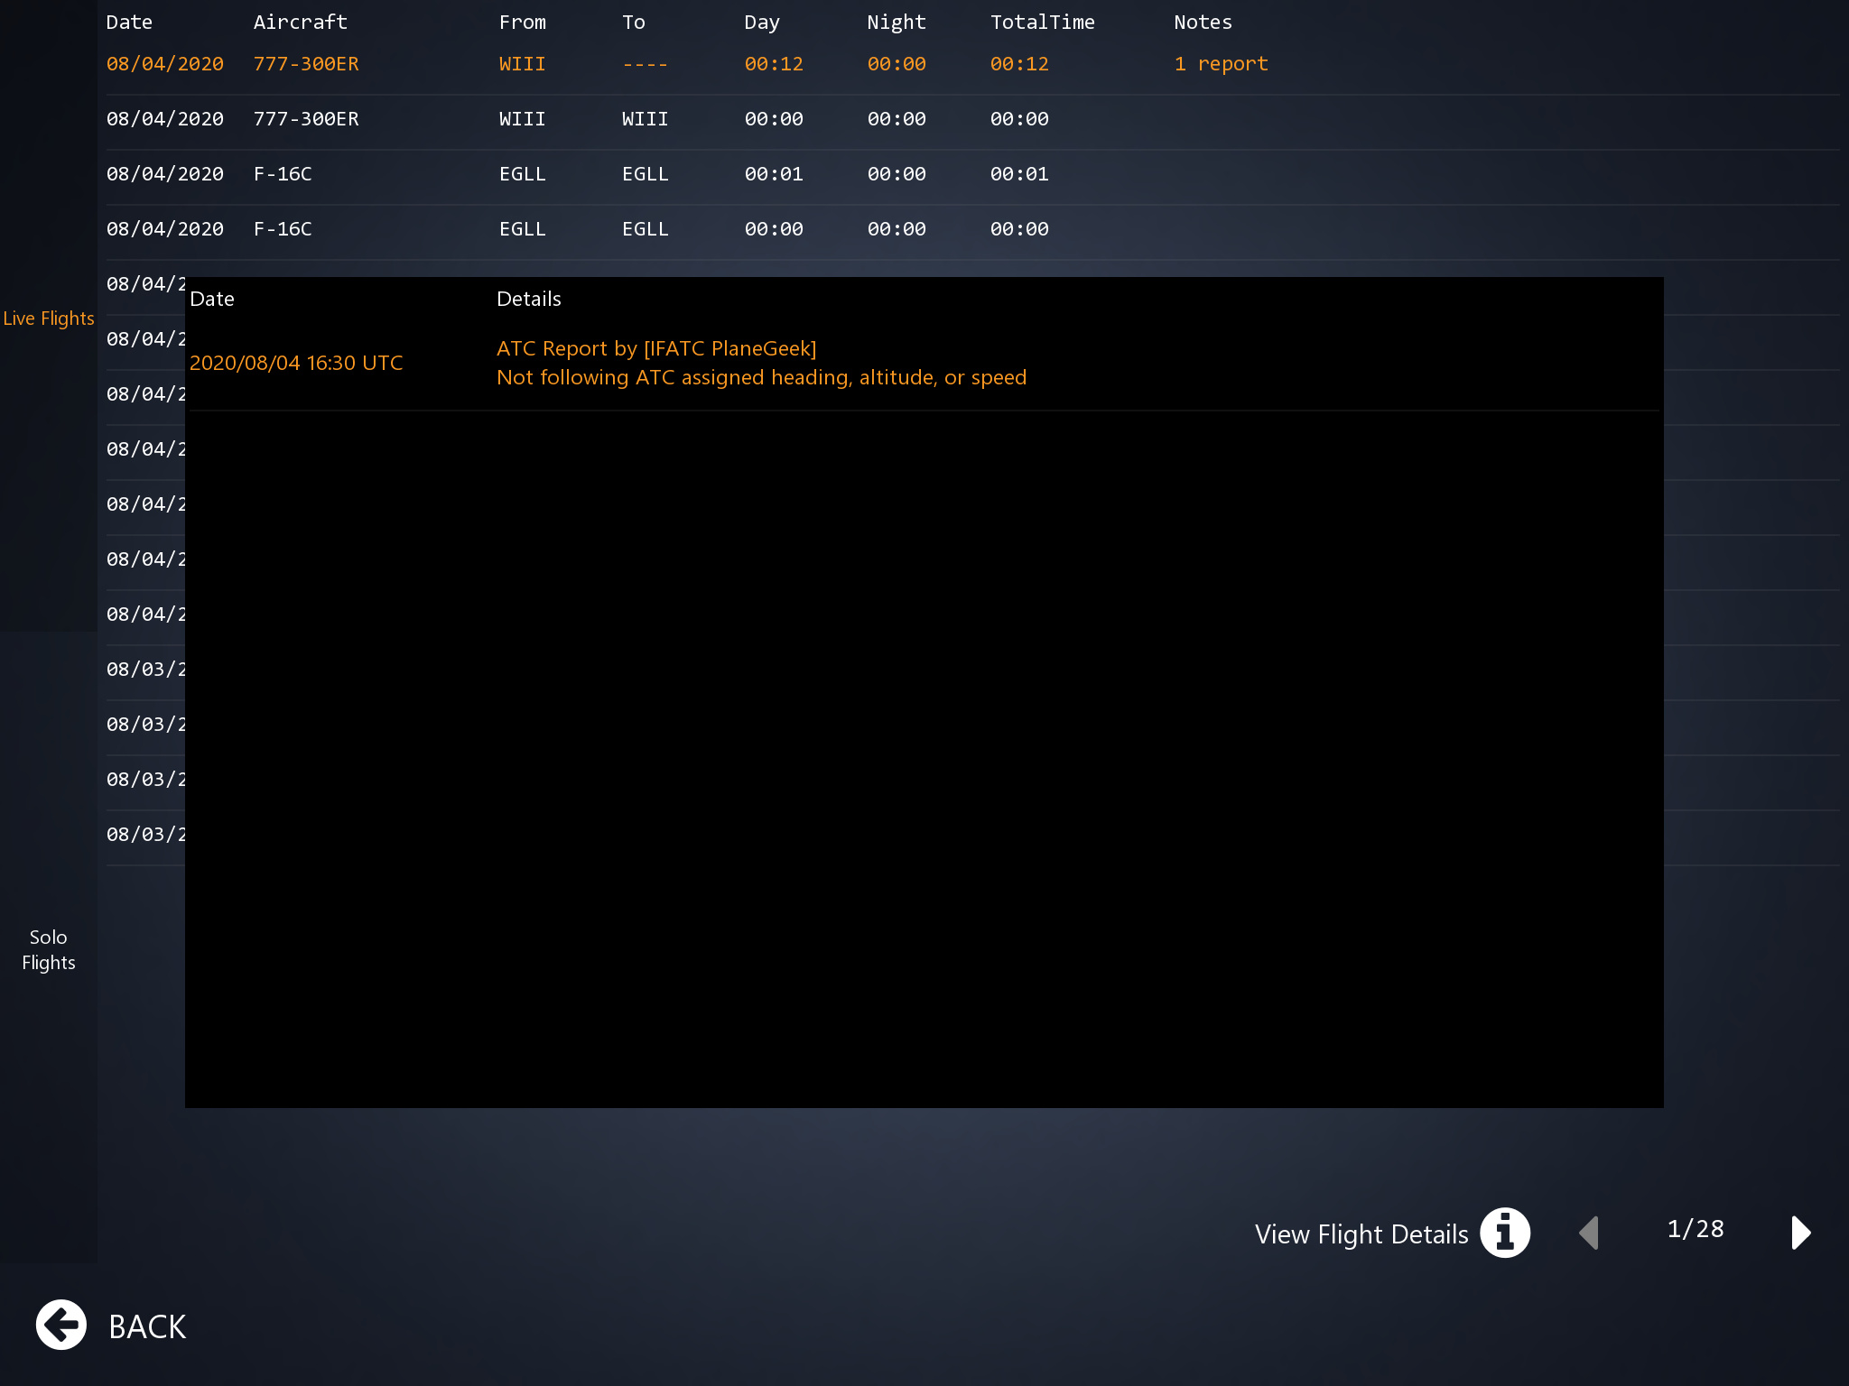Click the TotalTime column header
This screenshot has height=1386, width=1849.
pyautogui.click(x=1042, y=23)
